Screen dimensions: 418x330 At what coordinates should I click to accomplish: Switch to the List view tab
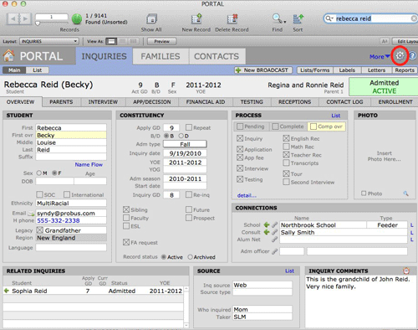[38, 70]
